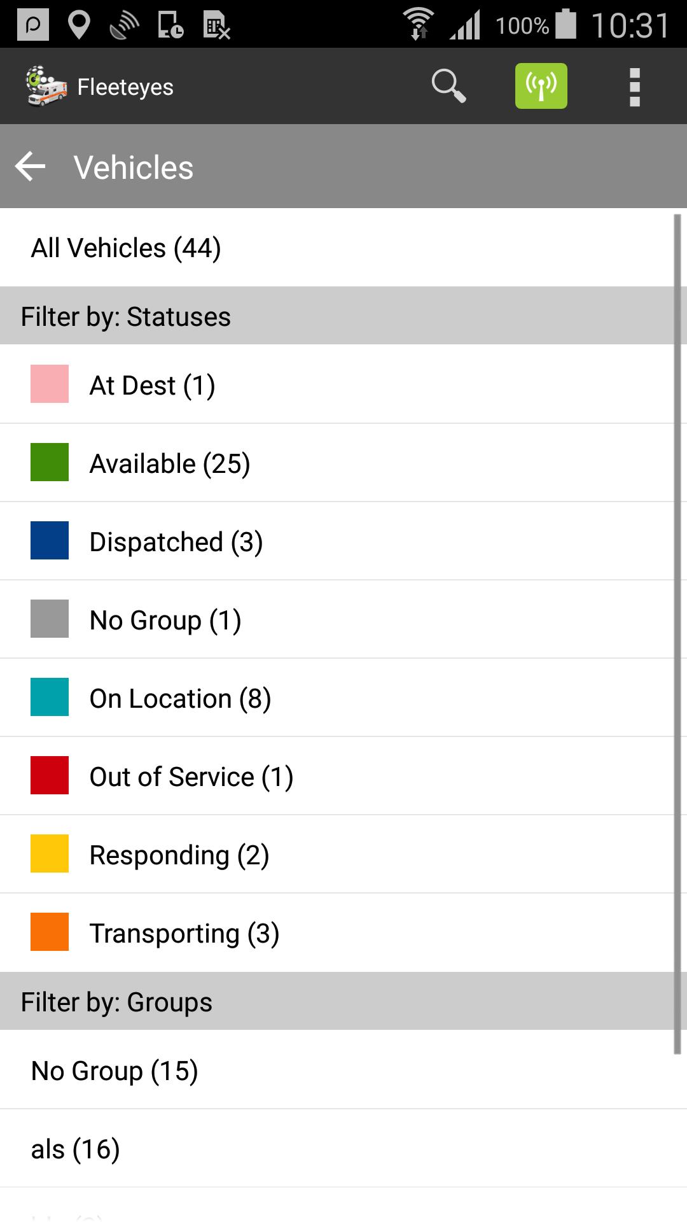Filter vehicles by Responding (2)
The image size is (687, 1222).
click(179, 855)
